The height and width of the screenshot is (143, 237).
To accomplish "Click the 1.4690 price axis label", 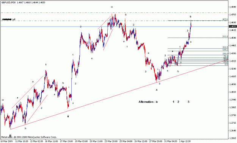I will tap(232, 22).
